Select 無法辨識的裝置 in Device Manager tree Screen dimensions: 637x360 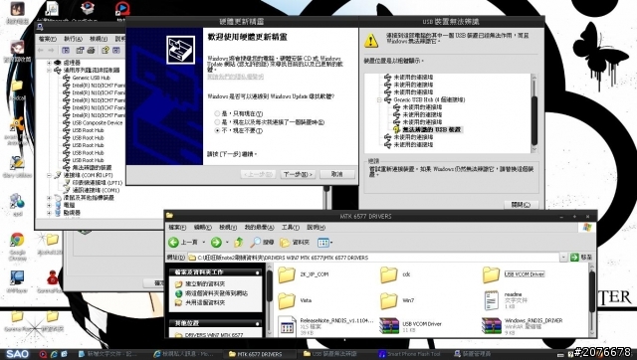(x=92, y=168)
